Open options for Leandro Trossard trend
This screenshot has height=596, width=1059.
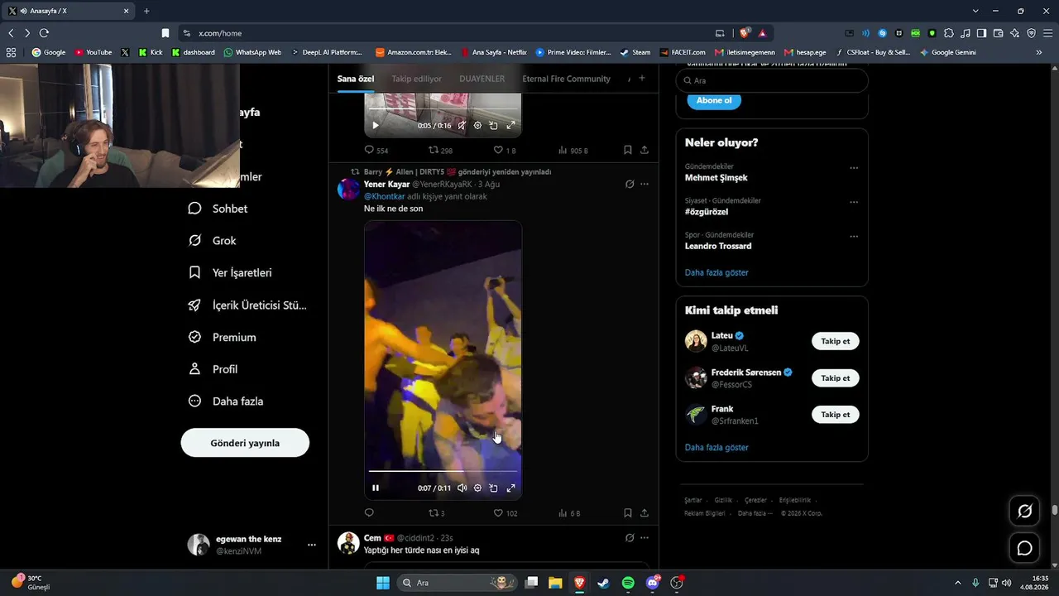pyautogui.click(x=854, y=237)
